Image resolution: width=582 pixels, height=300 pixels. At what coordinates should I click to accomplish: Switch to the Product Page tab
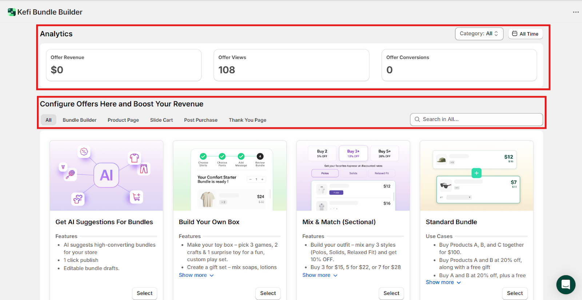click(x=123, y=120)
